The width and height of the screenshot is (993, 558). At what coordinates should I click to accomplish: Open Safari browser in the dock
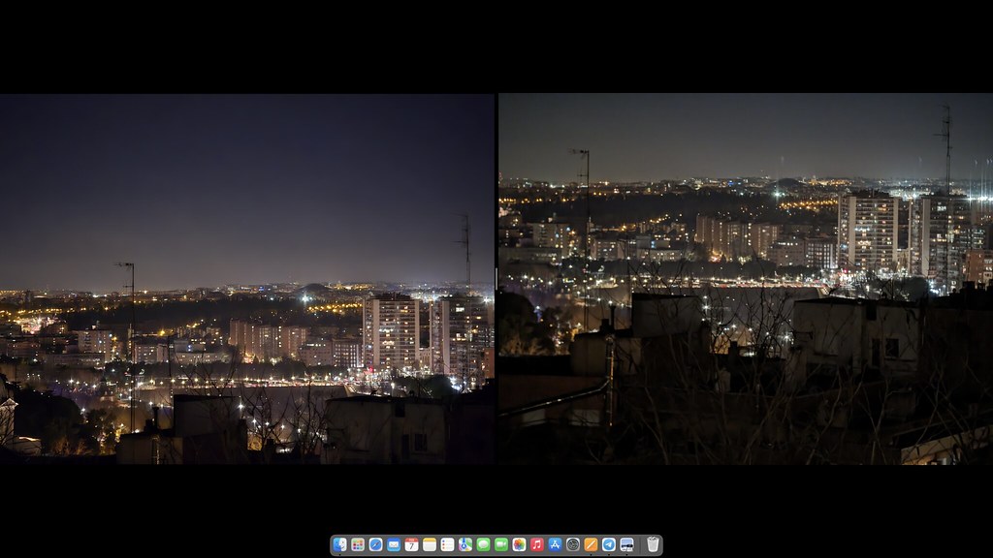click(375, 544)
